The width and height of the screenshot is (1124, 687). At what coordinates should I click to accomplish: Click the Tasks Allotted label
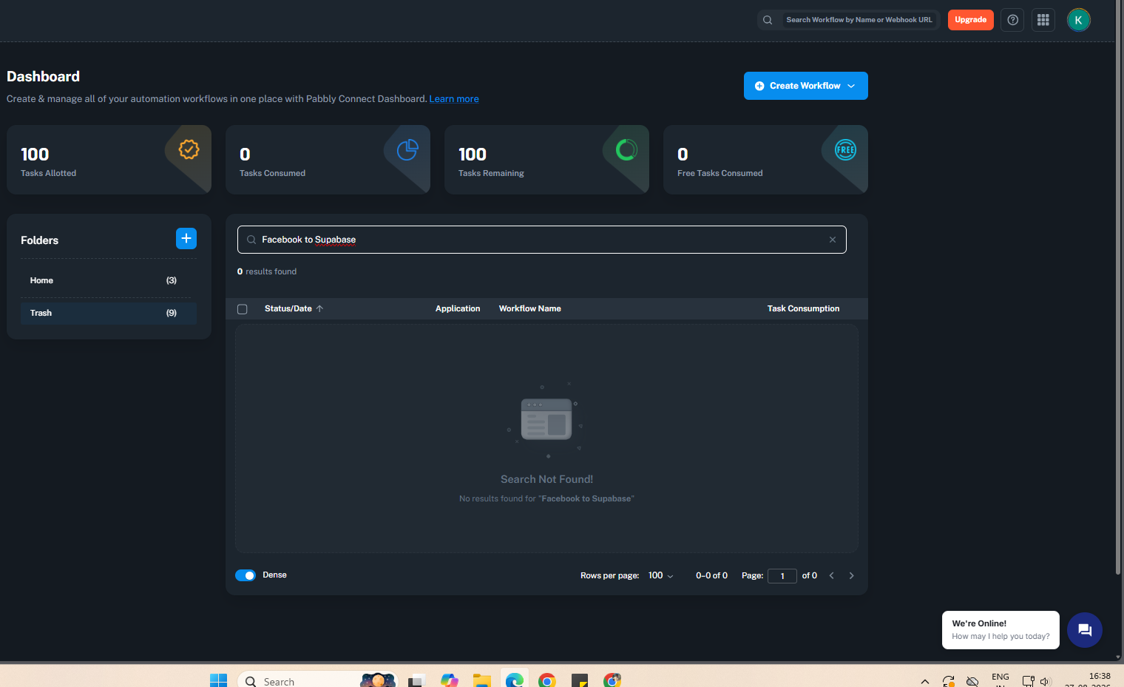[48, 173]
